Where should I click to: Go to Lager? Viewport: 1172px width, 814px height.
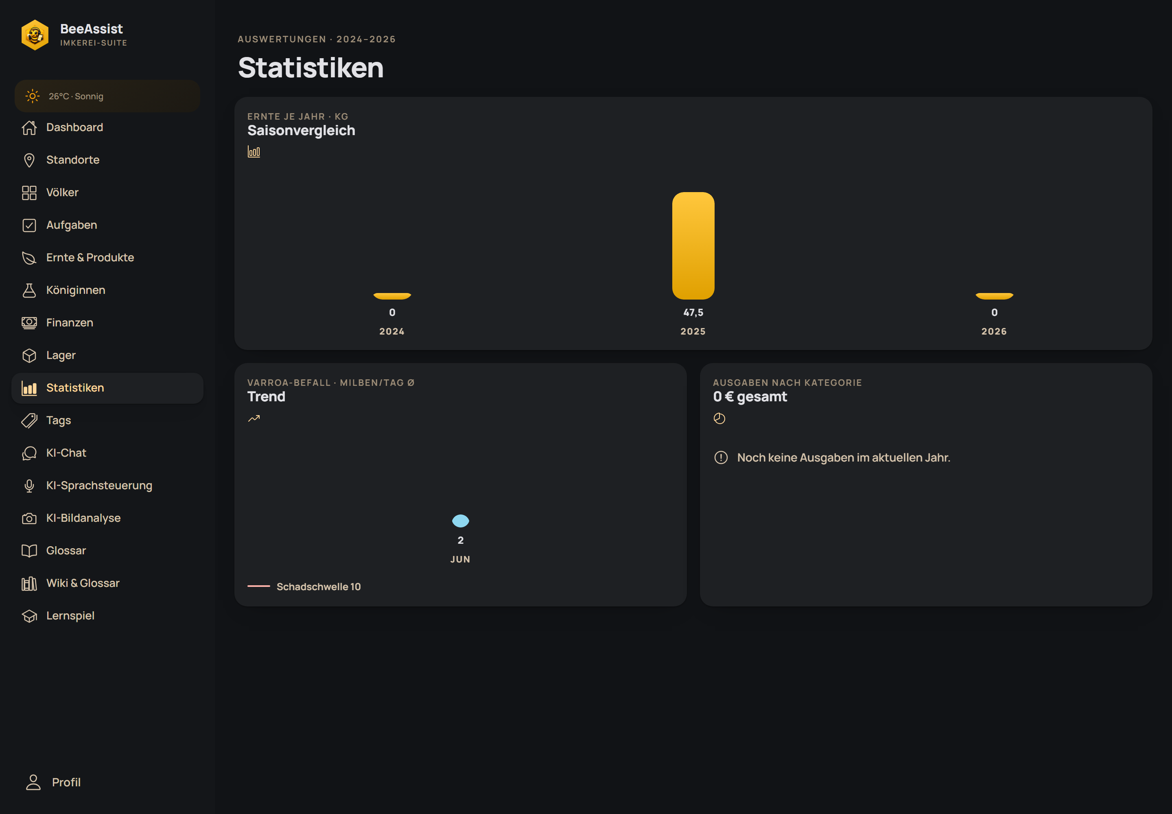(107, 355)
